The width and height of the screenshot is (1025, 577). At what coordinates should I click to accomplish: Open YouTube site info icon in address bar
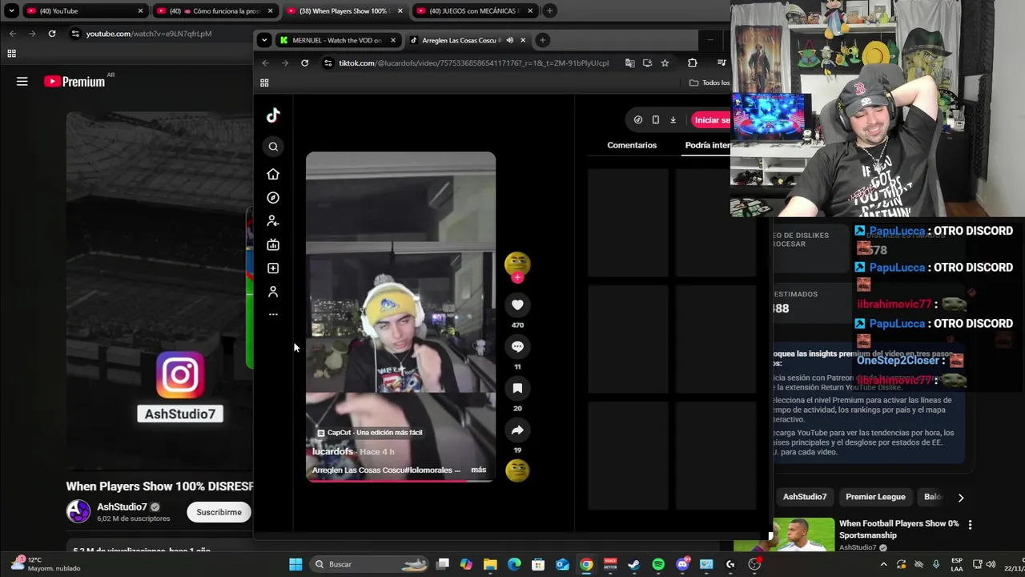75,34
